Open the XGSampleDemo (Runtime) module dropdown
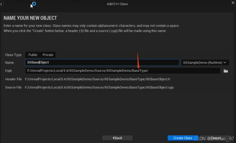The height and width of the screenshot is (143, 236). tap(205, 63)
